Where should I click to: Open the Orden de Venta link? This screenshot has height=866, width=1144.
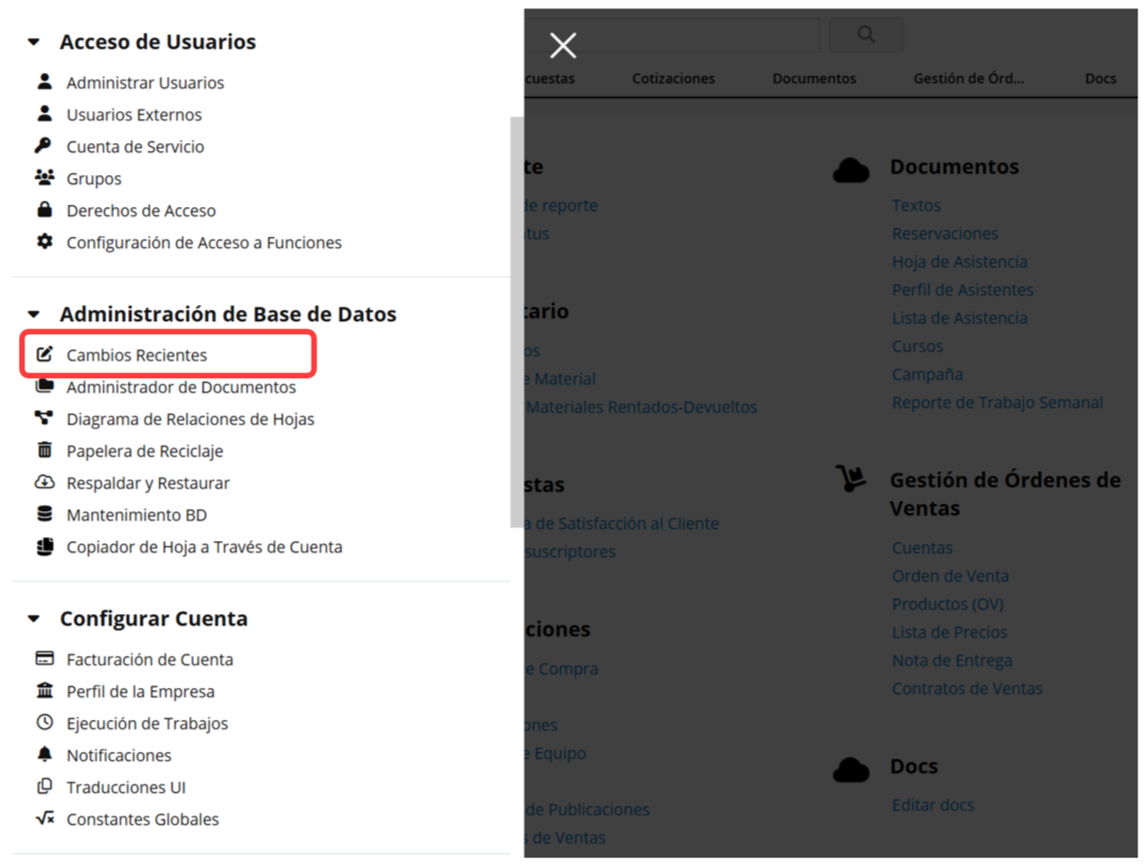click(950, 576)
